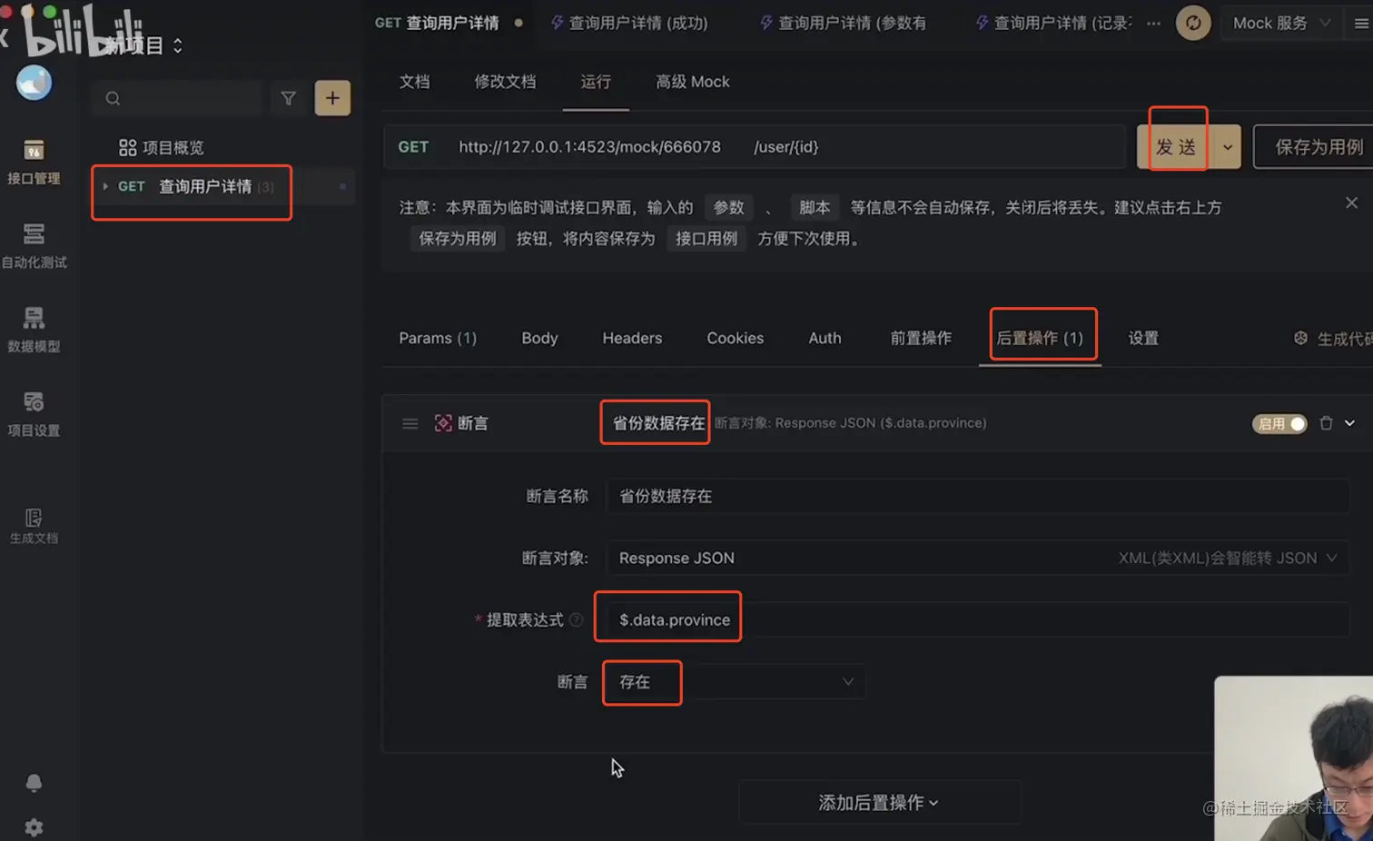The image size is (1373, 841).
Task: Toggle the 启用 switch off
Action: coord(1279,423)
